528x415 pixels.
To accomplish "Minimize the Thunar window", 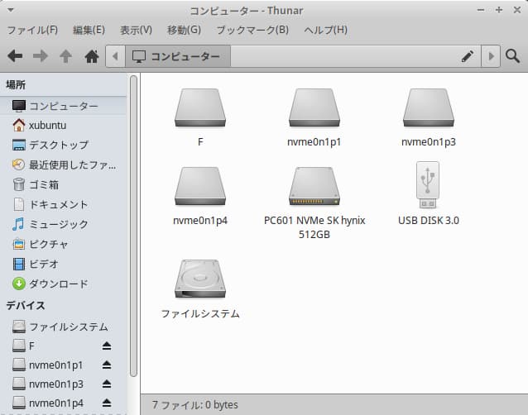I will coord(481,10).
